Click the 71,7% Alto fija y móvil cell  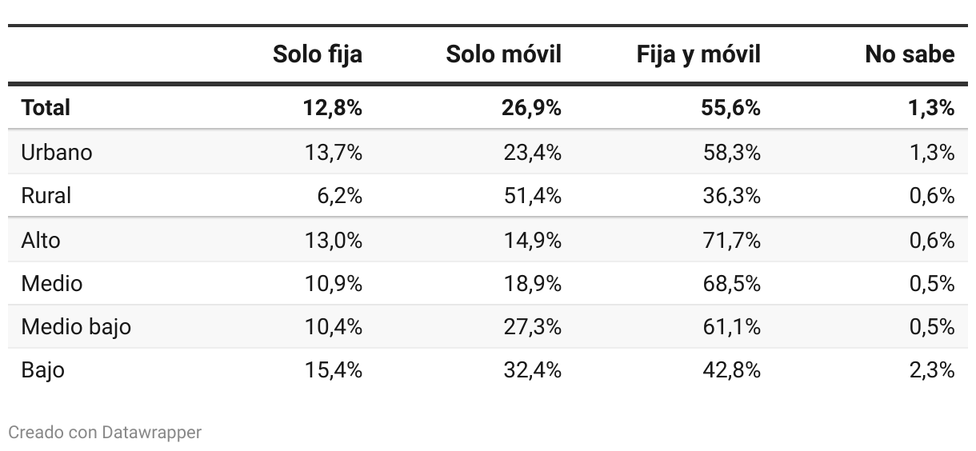[x=732, y=240]
